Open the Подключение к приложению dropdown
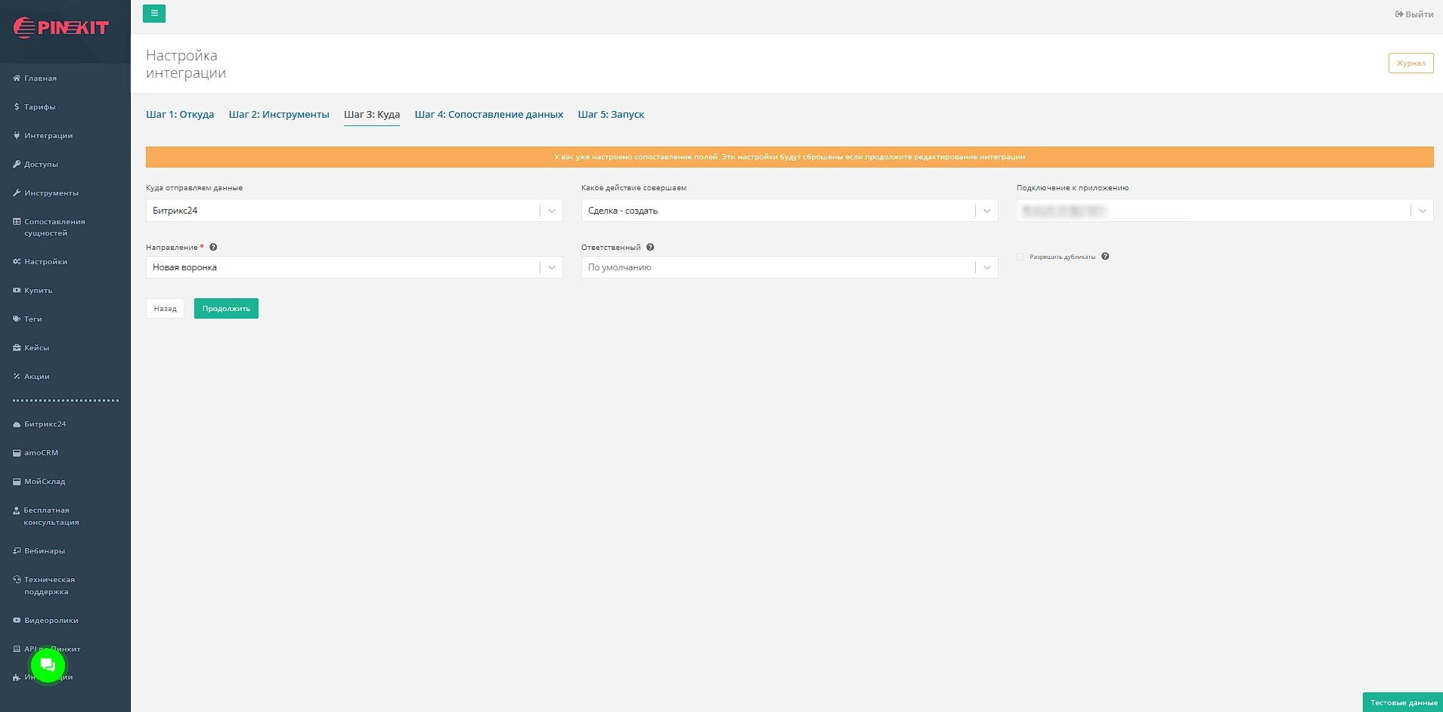This screenshot has height=712, width=1443. click(1225, 211)
